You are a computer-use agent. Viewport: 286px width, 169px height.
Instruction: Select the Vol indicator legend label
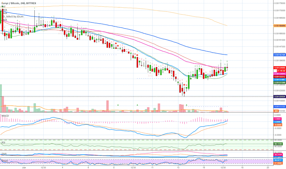point(3,6)
